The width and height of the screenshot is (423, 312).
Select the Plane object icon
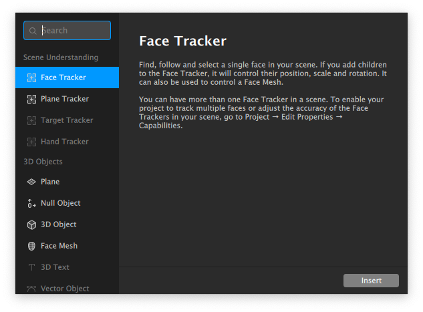pyautogui.click(x=31, y=182)
